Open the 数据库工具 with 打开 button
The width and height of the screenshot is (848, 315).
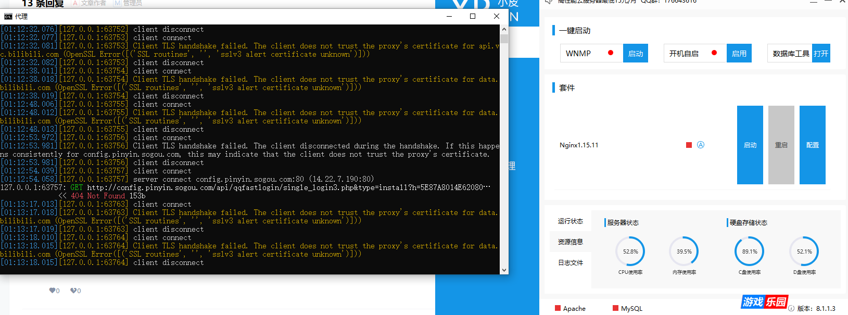(821, 53)
